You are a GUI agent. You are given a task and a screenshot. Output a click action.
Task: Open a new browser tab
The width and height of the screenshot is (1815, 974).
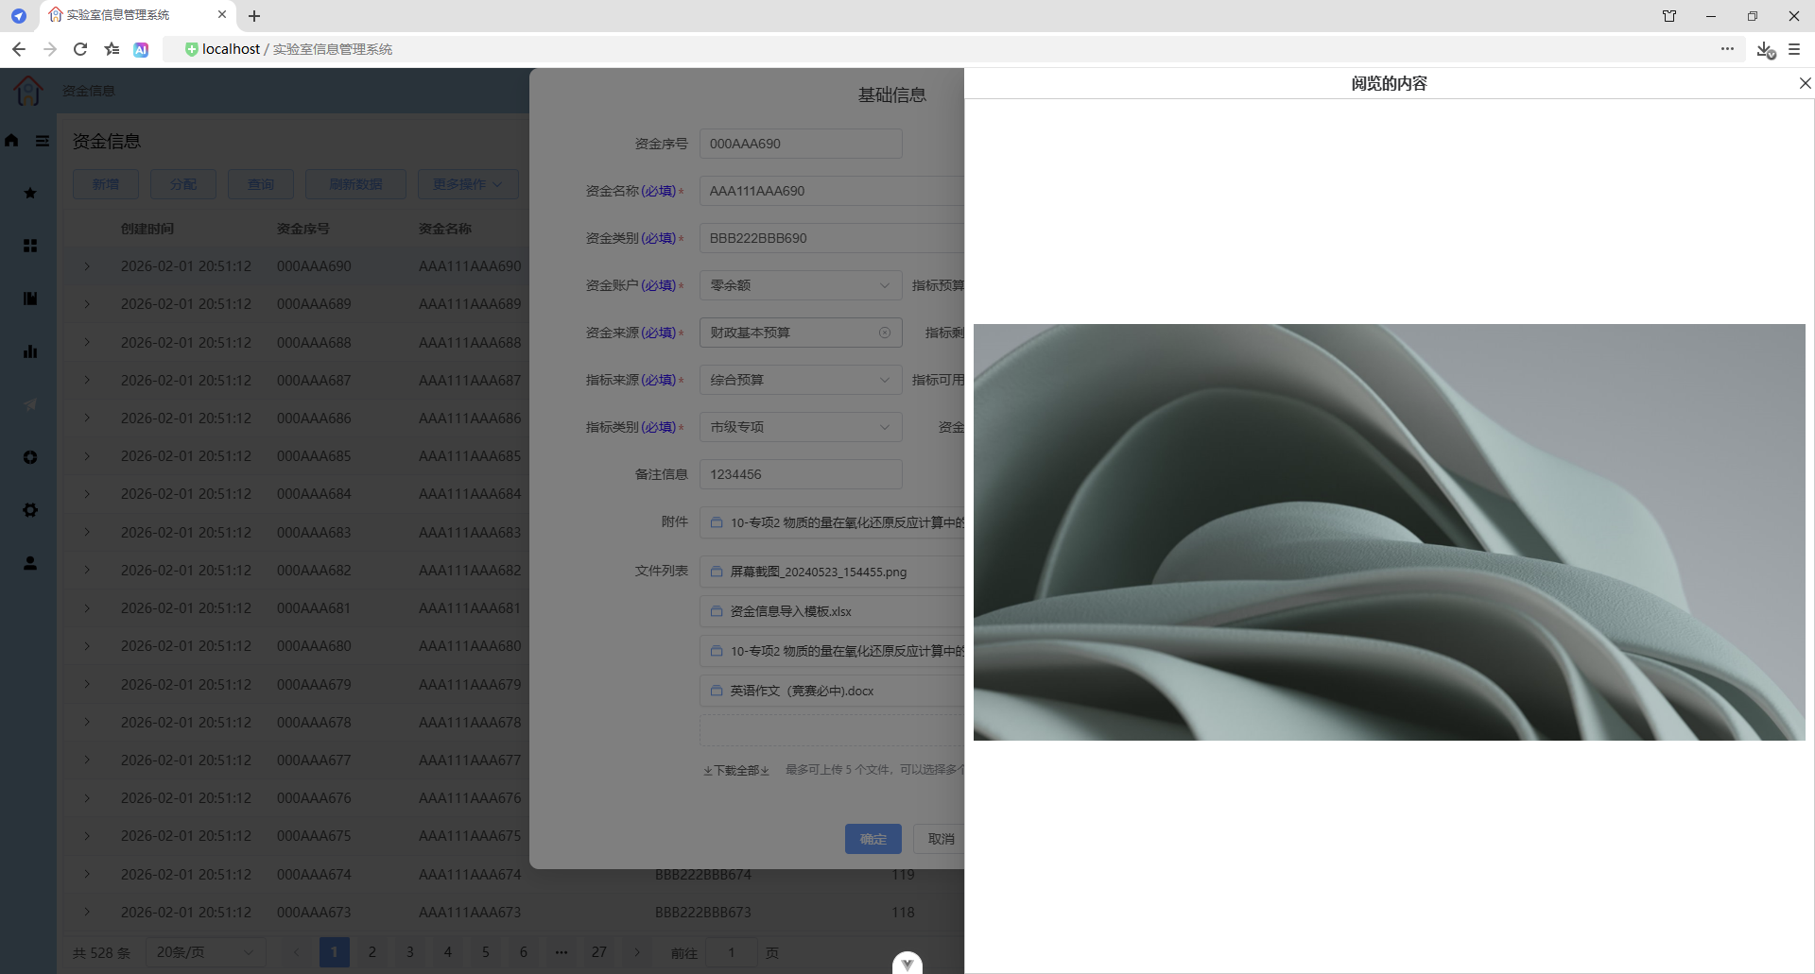[x=254, y=15]
